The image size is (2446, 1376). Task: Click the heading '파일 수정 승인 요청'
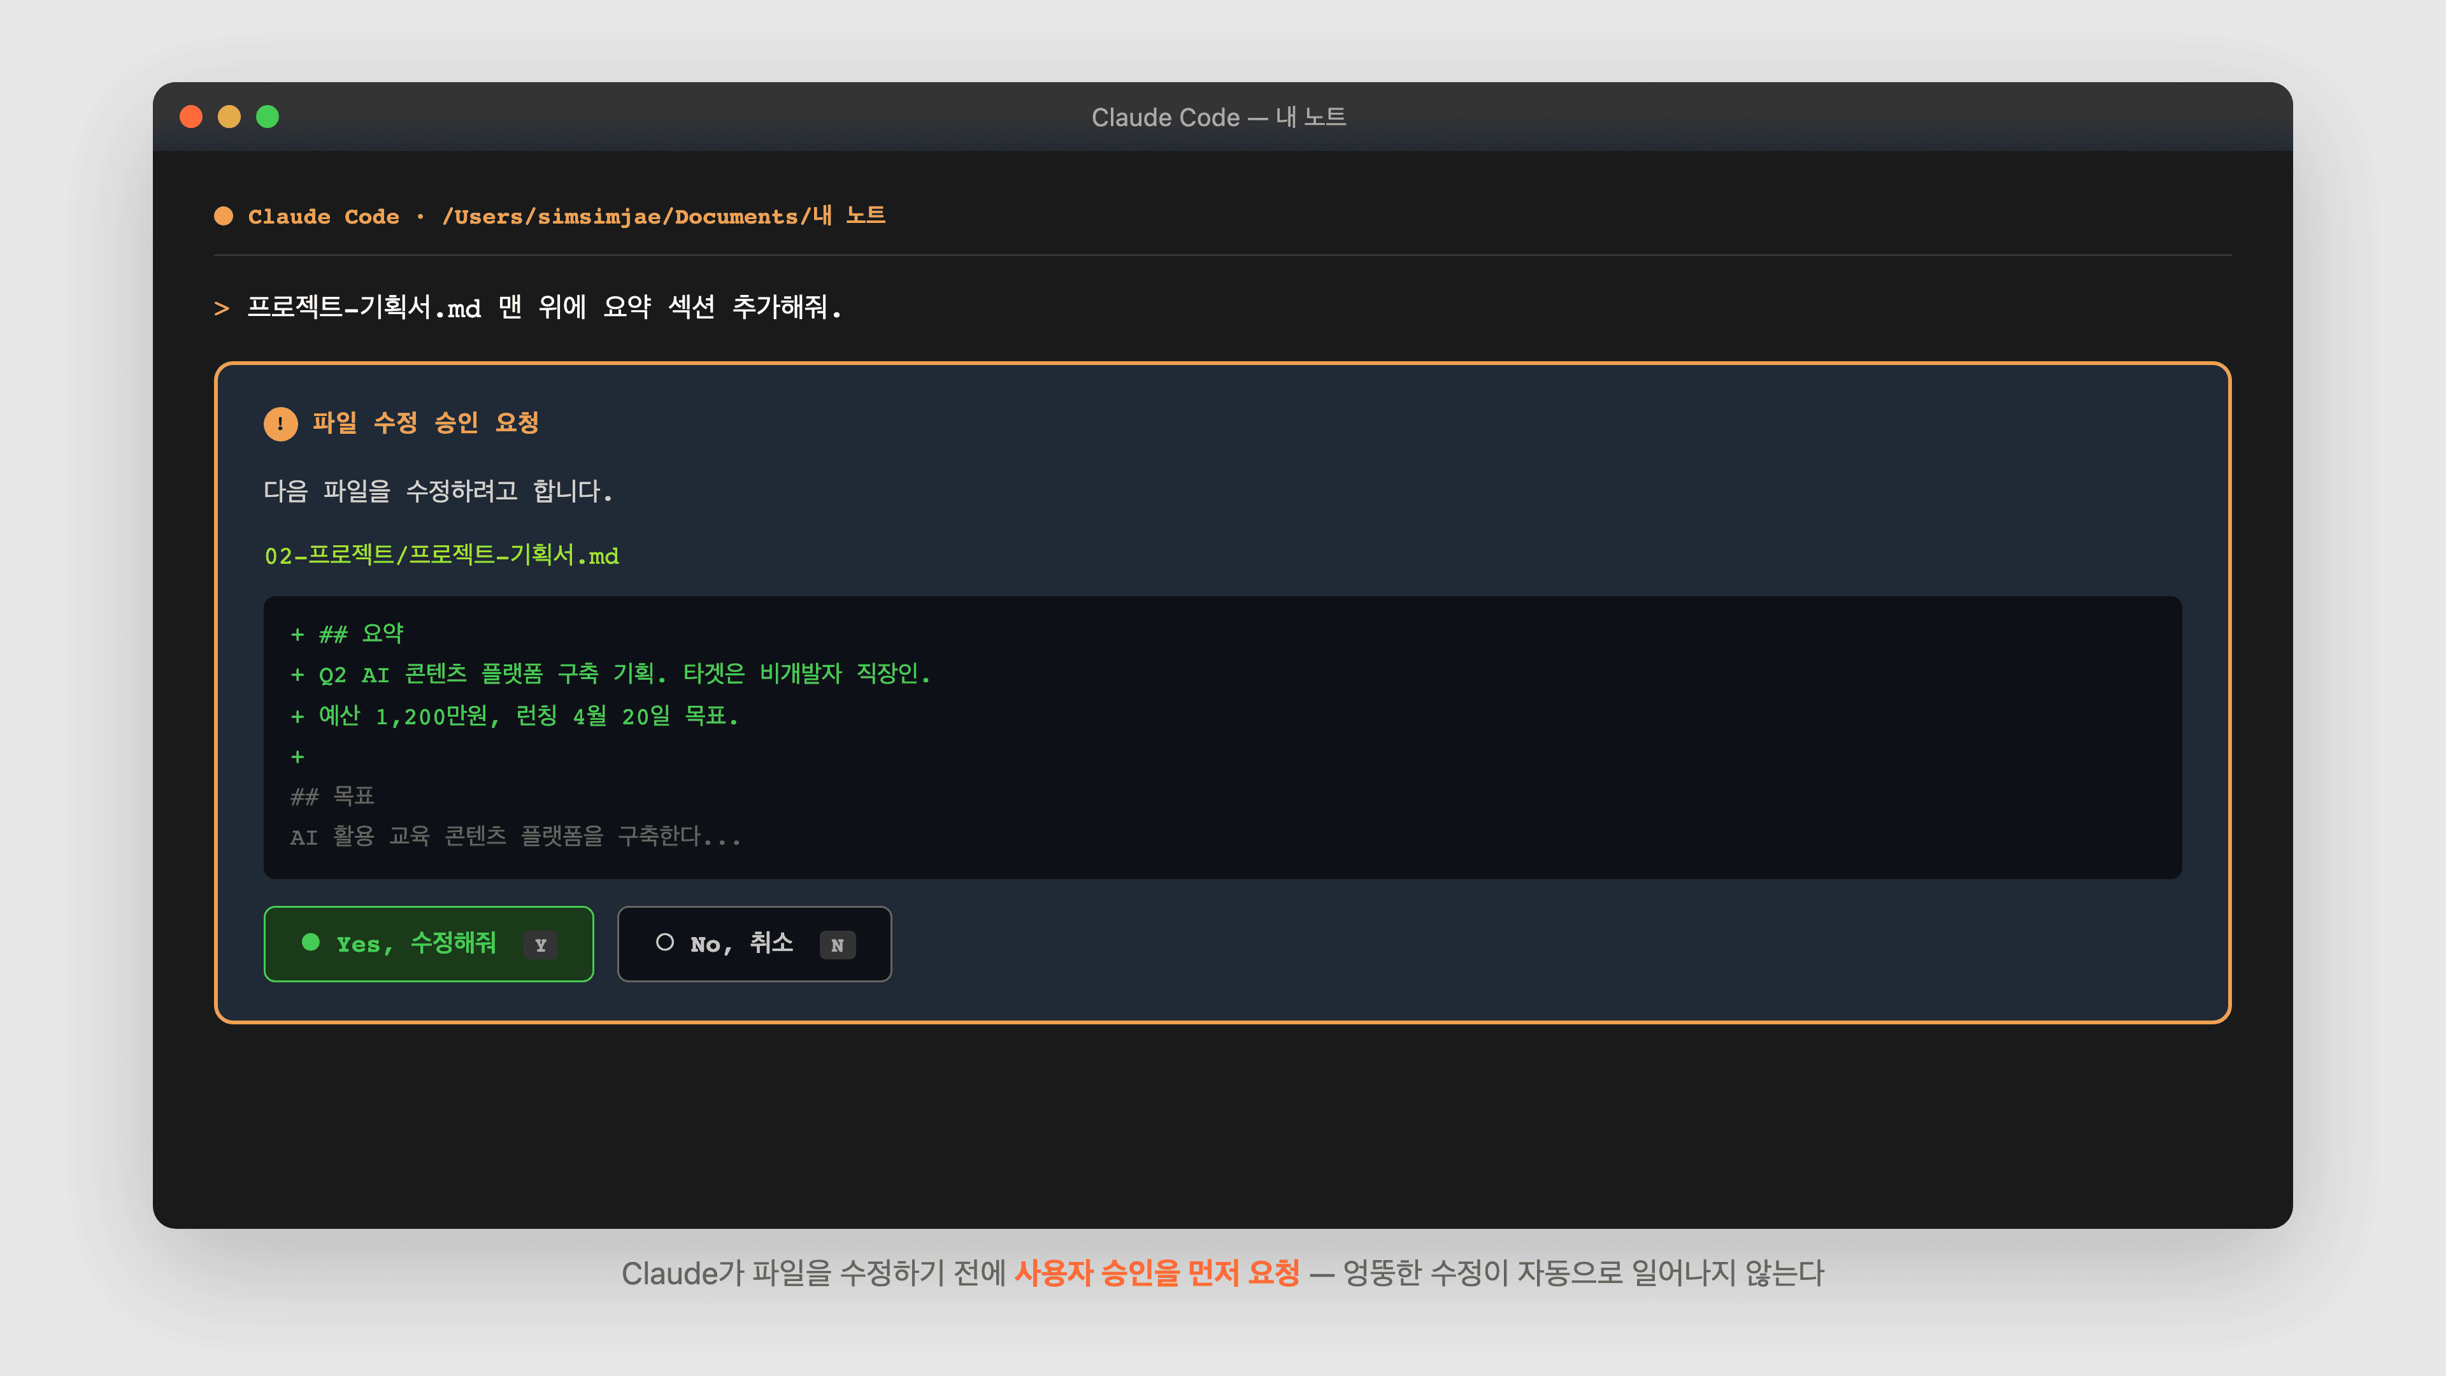(x=426, y=422)
